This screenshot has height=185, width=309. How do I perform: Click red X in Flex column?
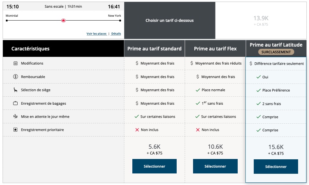pyautogui.click(x=198, y=130)
